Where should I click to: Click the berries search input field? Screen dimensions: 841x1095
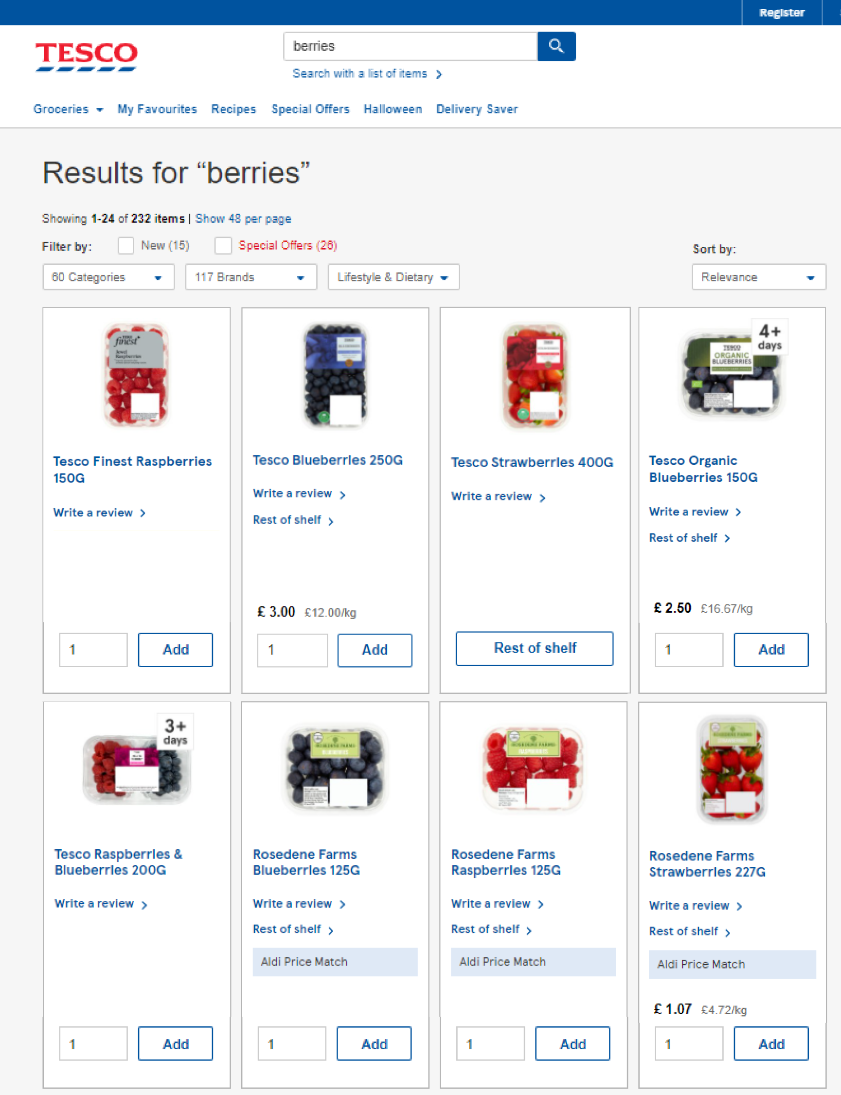coord(411,46)
